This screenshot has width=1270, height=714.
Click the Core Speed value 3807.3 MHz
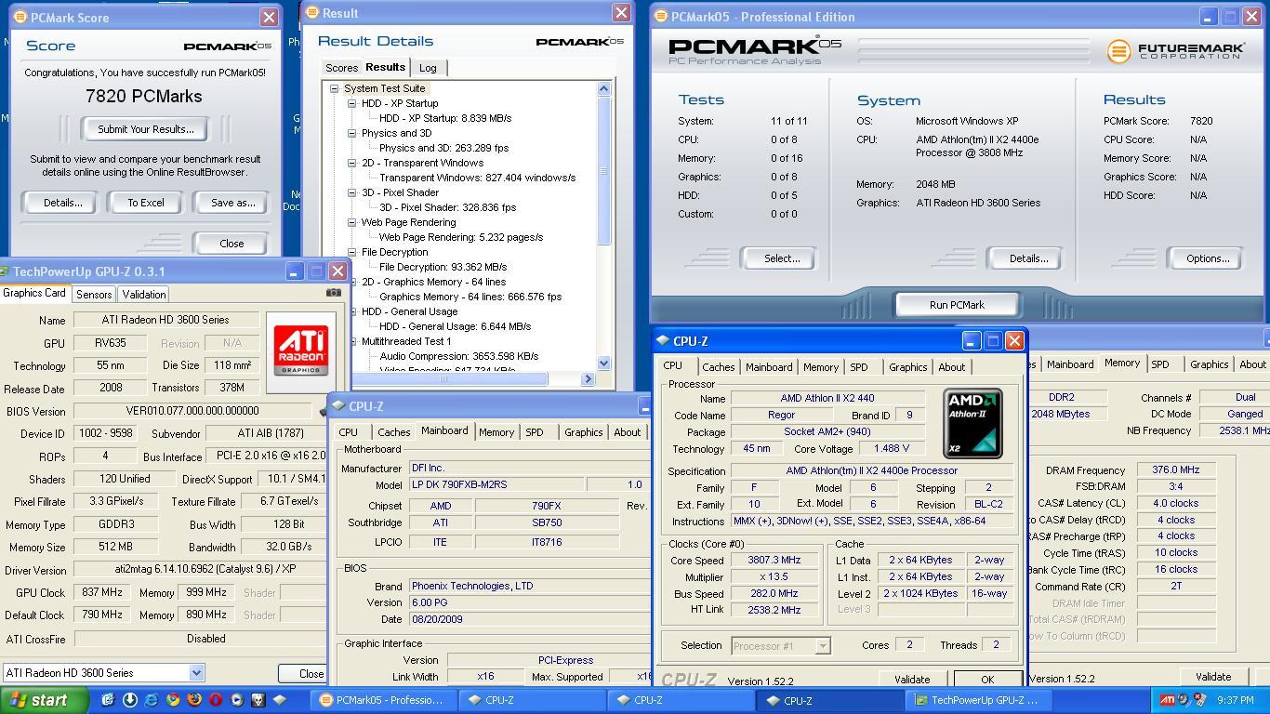(774, 561)
